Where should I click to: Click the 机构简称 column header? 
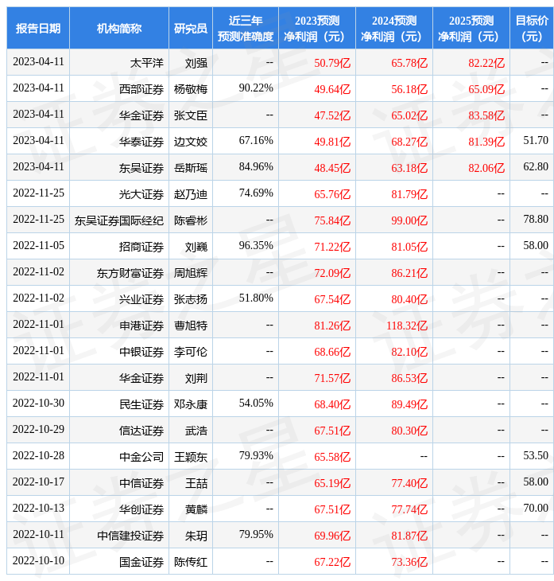[x=119, y=28]
